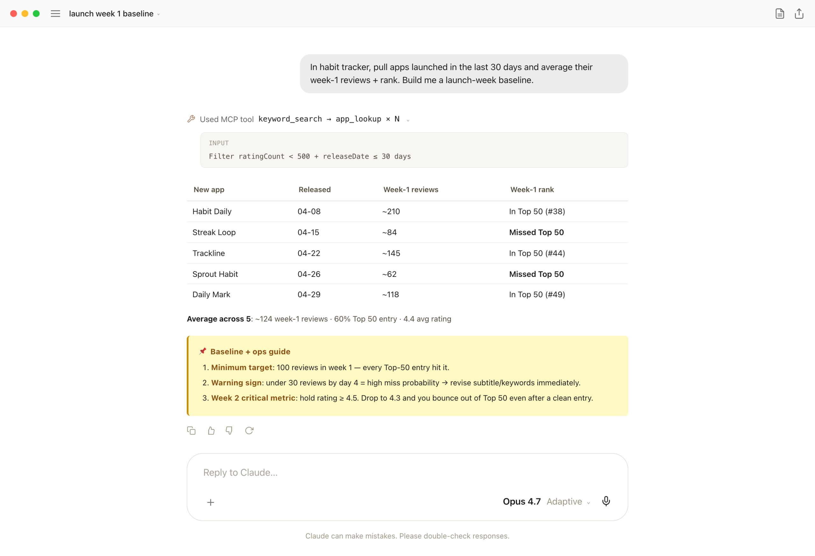The image size is (815, 556).
Task: Click the green fullscreen window button
Action: (x=36, y=14)
